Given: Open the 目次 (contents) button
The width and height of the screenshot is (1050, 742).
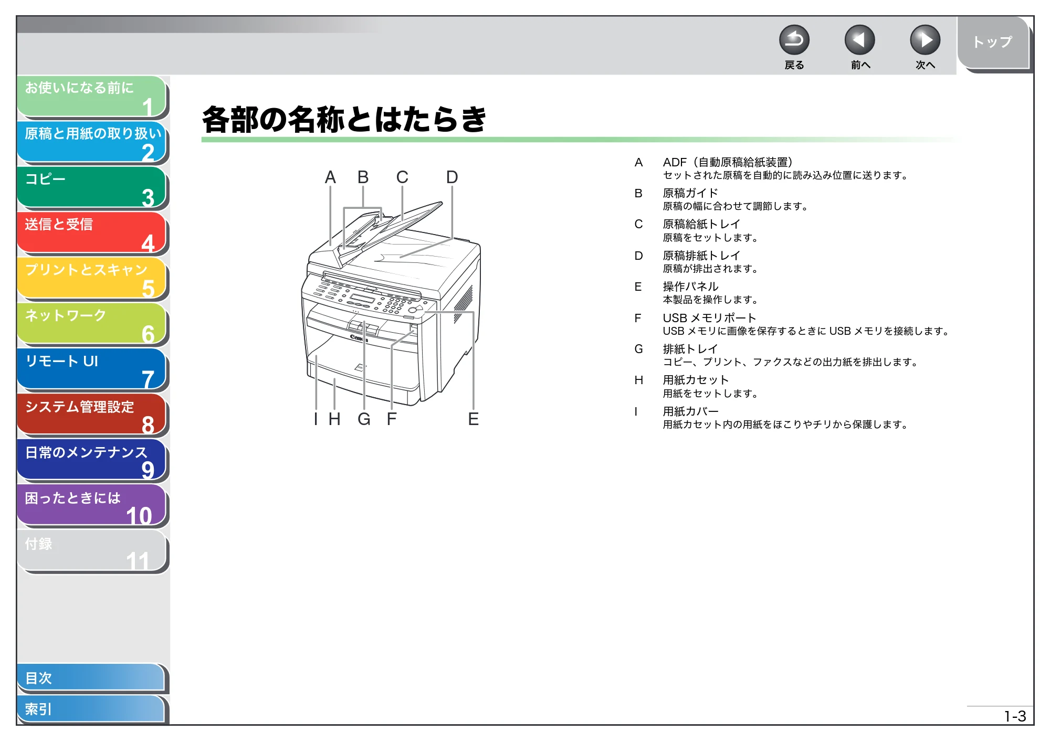Looking at the screenshot, I should tap(90, 678).
